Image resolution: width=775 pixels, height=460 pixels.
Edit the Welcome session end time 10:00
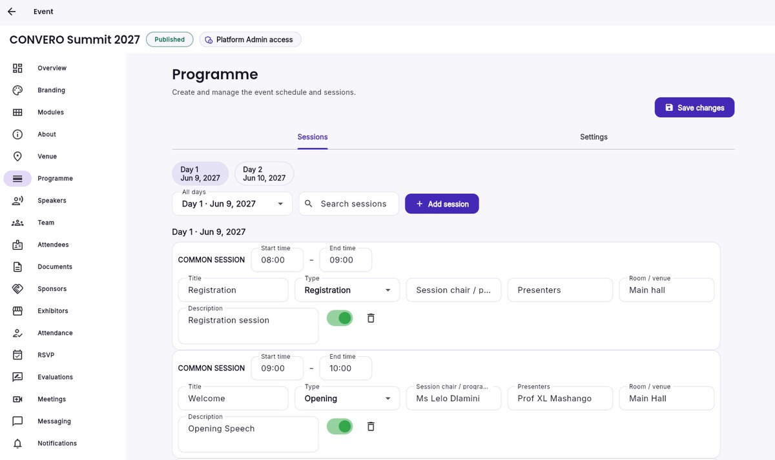(346, 368)
